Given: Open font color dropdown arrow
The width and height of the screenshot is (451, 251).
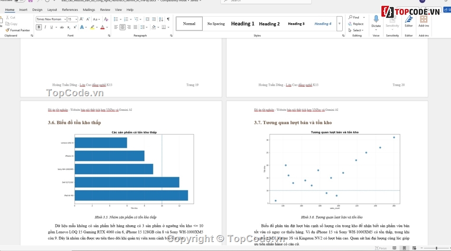Looking at the screenshot, I should [x=107, y=27].
